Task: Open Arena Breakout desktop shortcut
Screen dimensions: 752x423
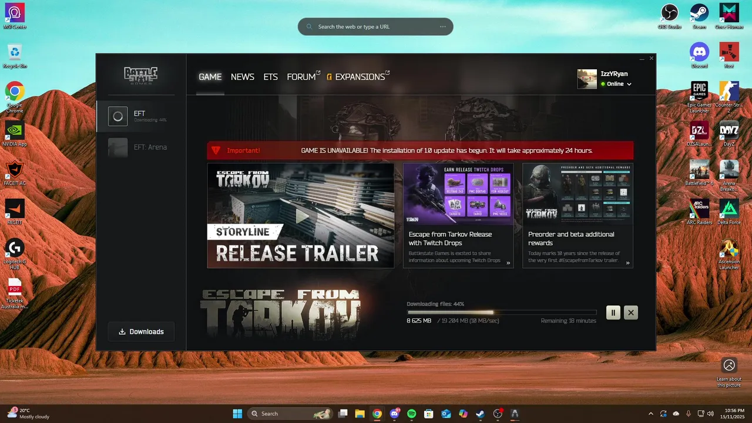Action: tap(729, 176)
